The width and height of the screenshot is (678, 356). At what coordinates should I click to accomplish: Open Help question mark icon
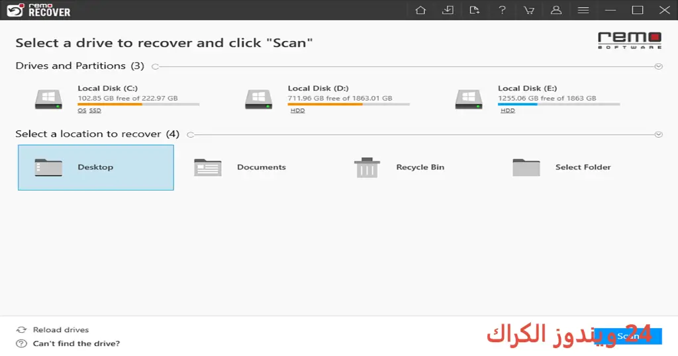[502, 10]
